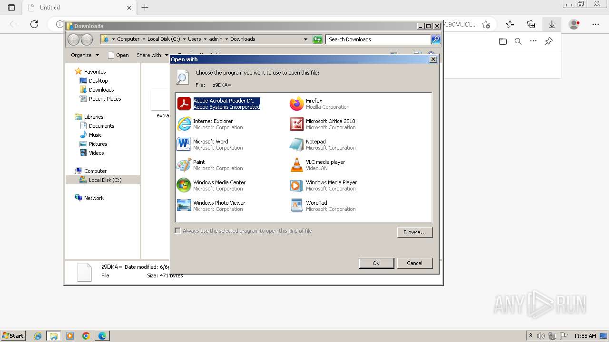The height and width of the screenshot is (342, 609).
Task: Expand the Computer breadcrumb arrow
Action: pos(143,39)
